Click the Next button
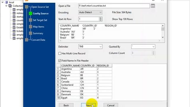 (88, 105)
